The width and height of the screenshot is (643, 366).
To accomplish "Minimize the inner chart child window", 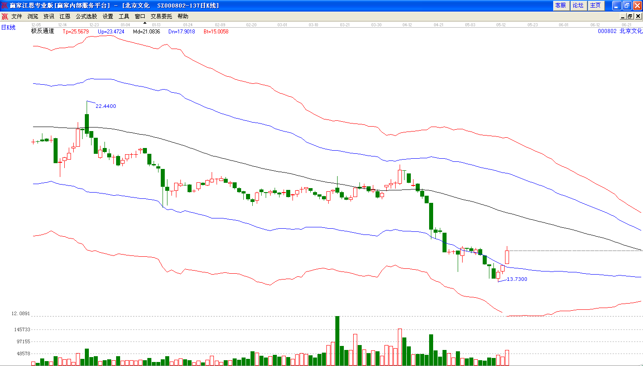I will coord(623,16).
